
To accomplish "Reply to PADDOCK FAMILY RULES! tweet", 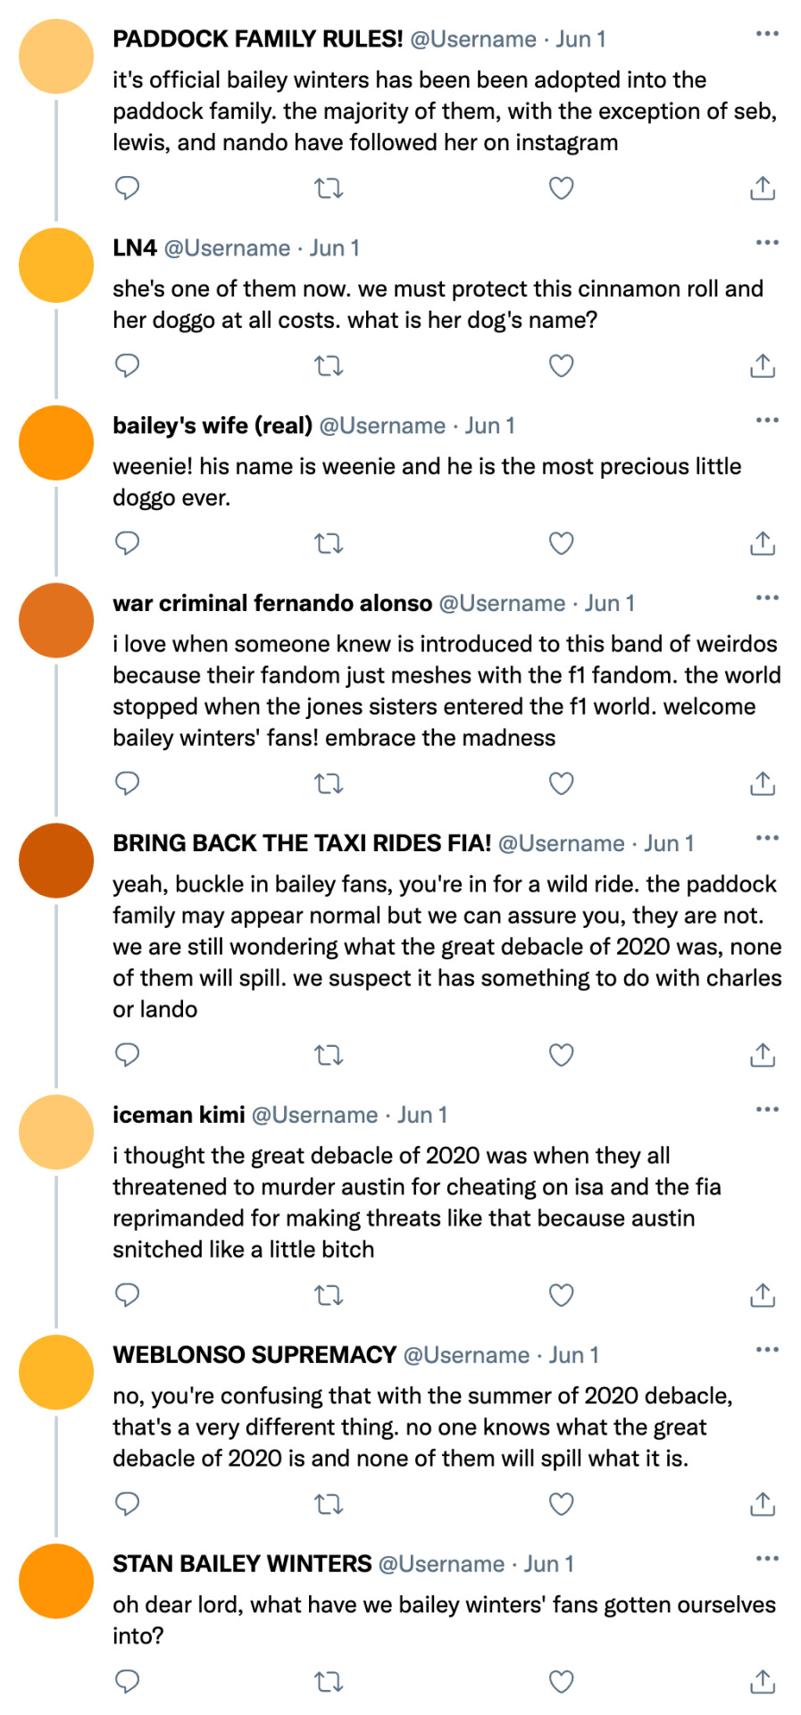I will [128, 188].
